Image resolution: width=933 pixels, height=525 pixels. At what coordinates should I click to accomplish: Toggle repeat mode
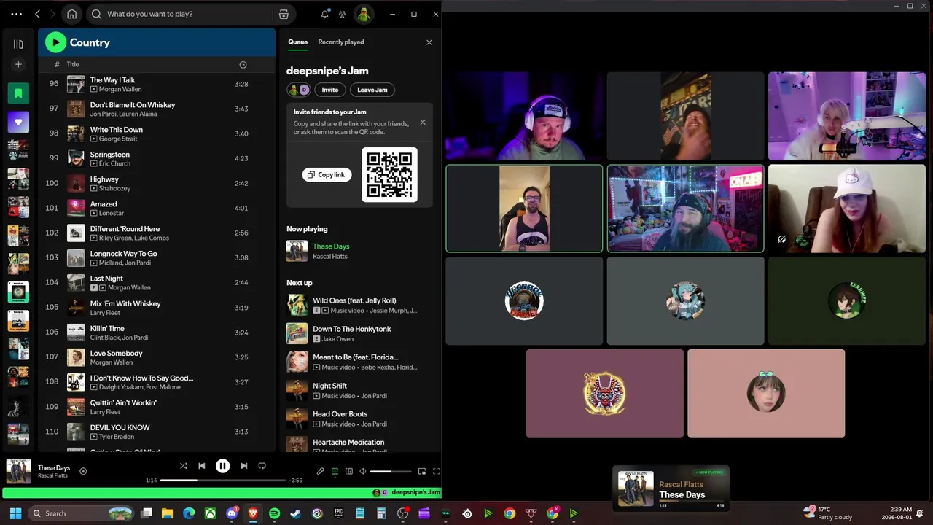(x=262, y=466)
